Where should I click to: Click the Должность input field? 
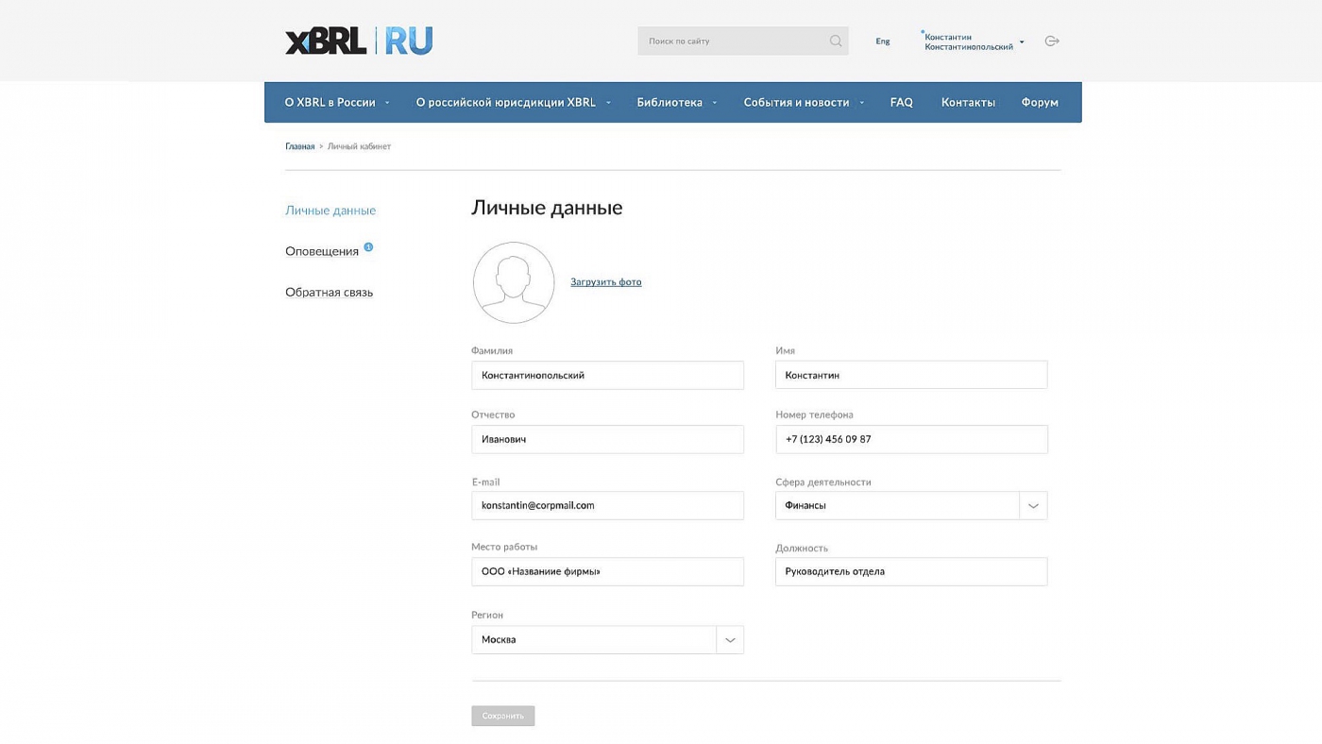coord(911,571)
